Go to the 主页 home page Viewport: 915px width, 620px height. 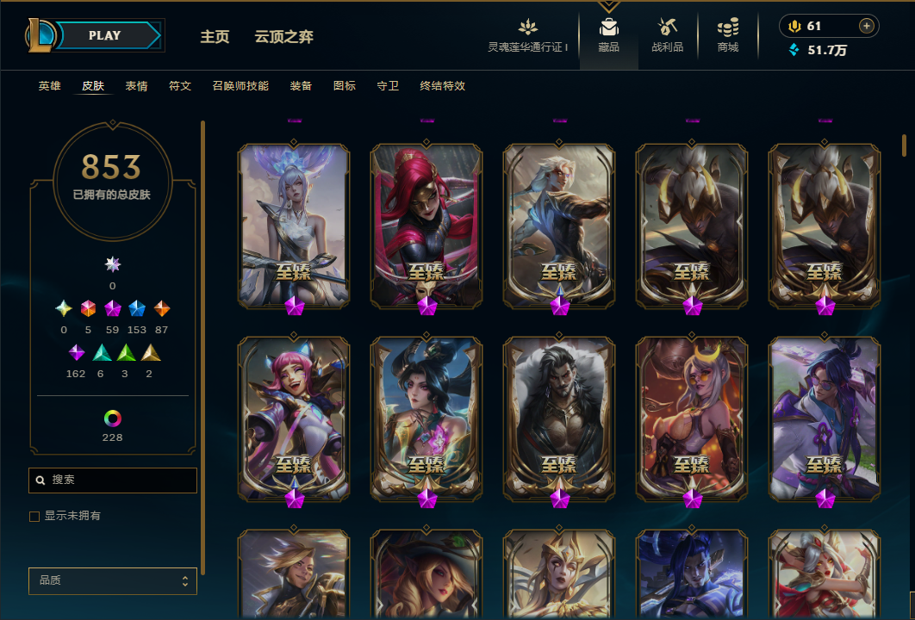point(215,37)
